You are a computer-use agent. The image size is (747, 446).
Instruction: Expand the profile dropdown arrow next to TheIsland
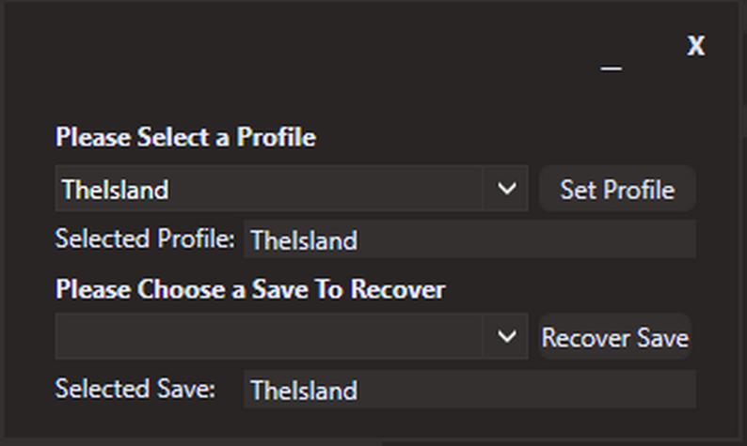coord(507,189)
